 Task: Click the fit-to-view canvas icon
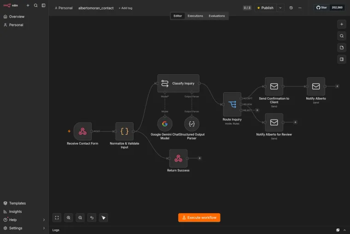tap(57, 218)
